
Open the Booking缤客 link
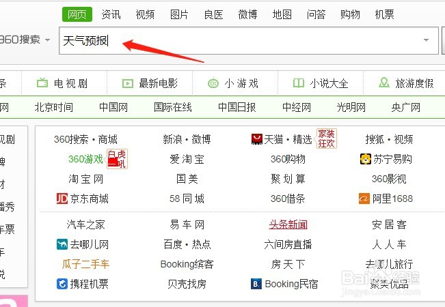[187, 264]
